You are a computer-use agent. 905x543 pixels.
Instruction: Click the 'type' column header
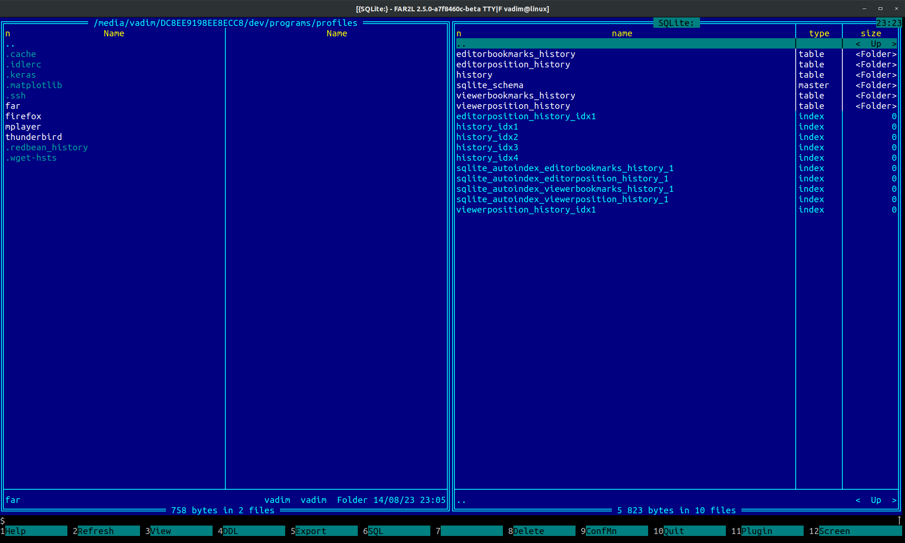click(x=819, y=33)
